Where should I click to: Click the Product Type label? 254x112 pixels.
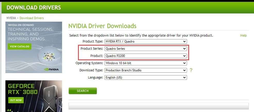tap(93, 41)
